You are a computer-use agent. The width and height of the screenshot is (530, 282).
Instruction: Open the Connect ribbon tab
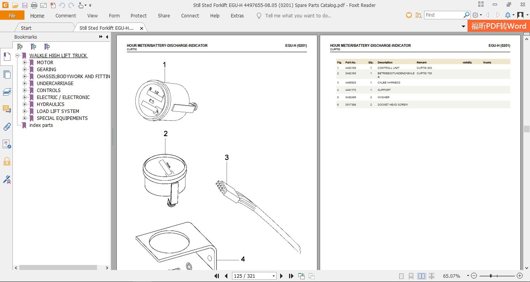coord(190,16)
